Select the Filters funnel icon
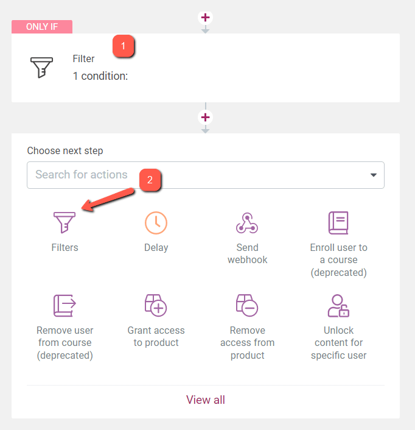The image size is (415, 430). [x=65, y=222]
